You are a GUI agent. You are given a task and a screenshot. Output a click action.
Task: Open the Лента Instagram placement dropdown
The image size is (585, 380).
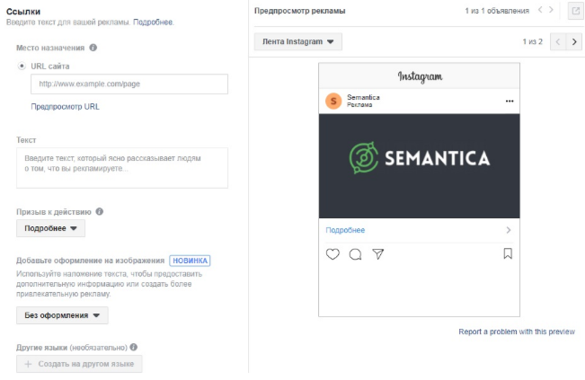298,41
